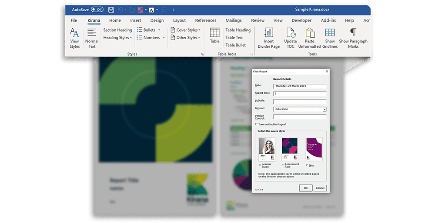
Task: Click OK in Kirana Report dialog
Action: (305, 188)
